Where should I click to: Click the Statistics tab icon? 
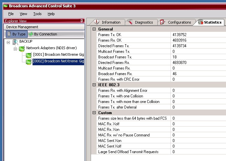pyautogui.click(x=200, y=22)
